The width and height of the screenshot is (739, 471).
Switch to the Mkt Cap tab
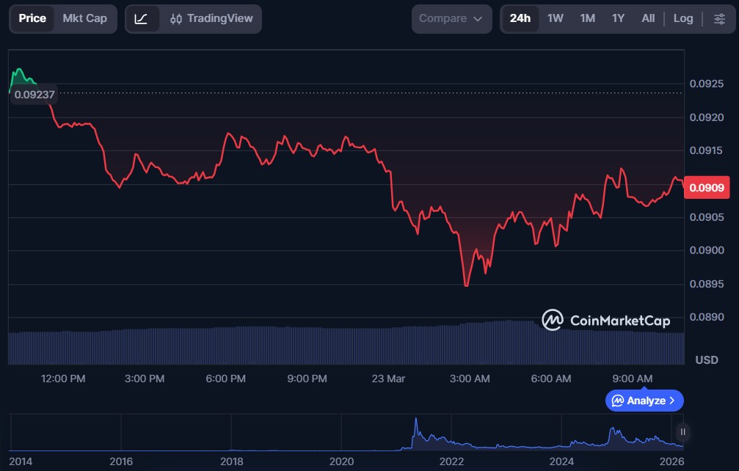pyautogui.click(x=84, y=18)
